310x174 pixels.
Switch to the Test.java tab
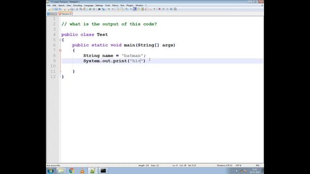[65, 14]
